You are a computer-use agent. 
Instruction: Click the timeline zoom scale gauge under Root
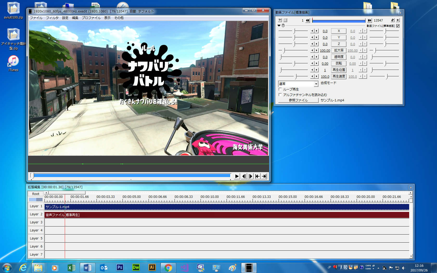click(x=36, y=199)
